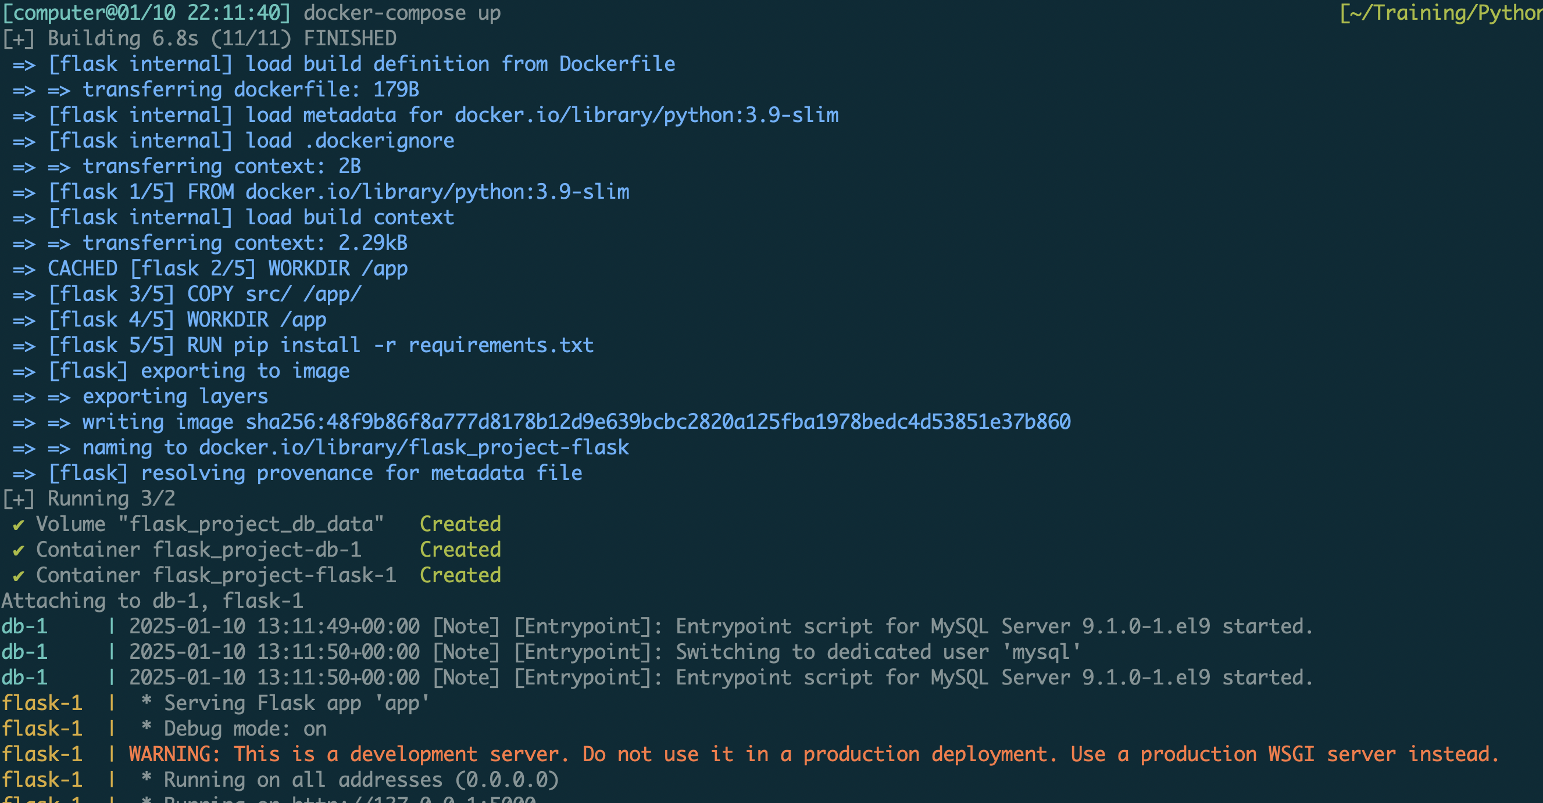
Task: Click 'Volume "flask_project_db_data"' text
Action: tap(210, 525)
